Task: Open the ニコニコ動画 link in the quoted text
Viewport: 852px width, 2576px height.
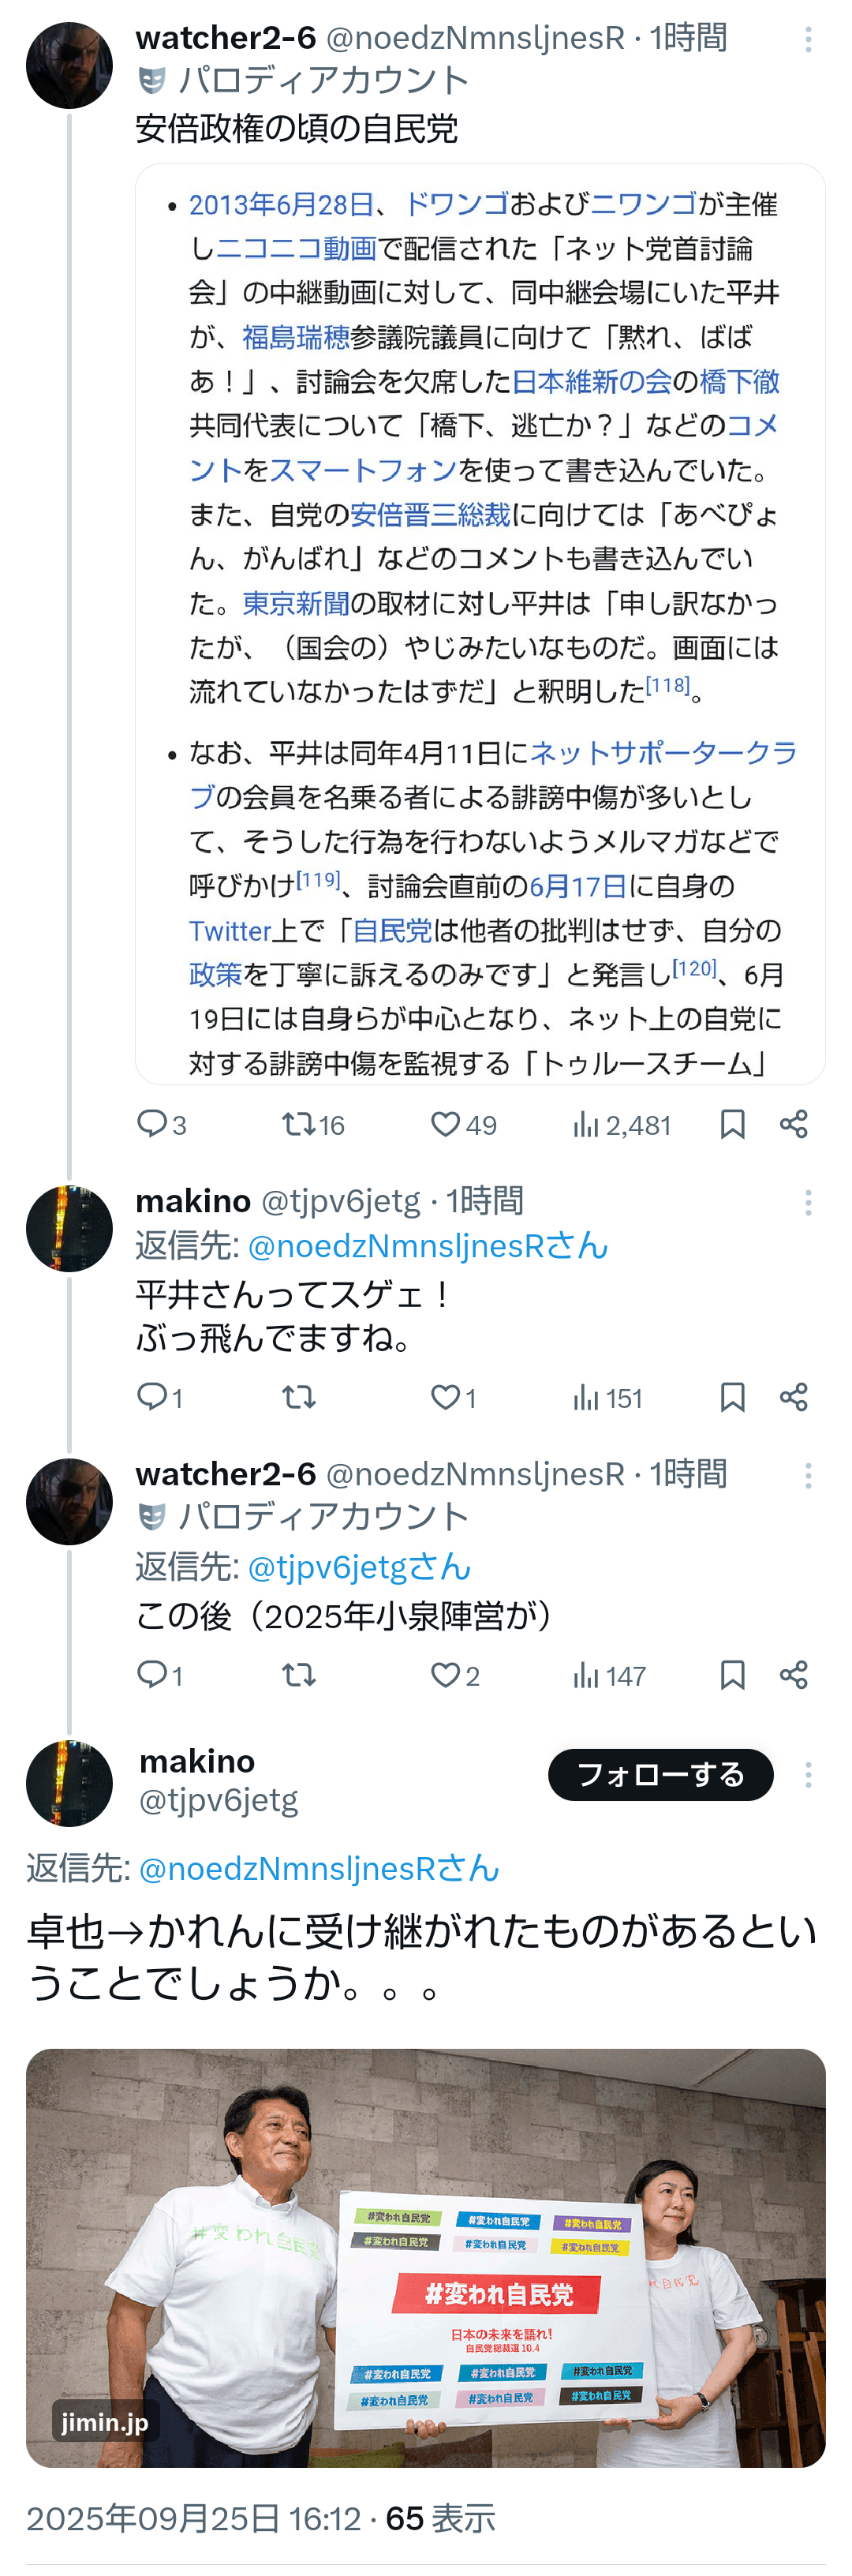Action: coord(296,249)
